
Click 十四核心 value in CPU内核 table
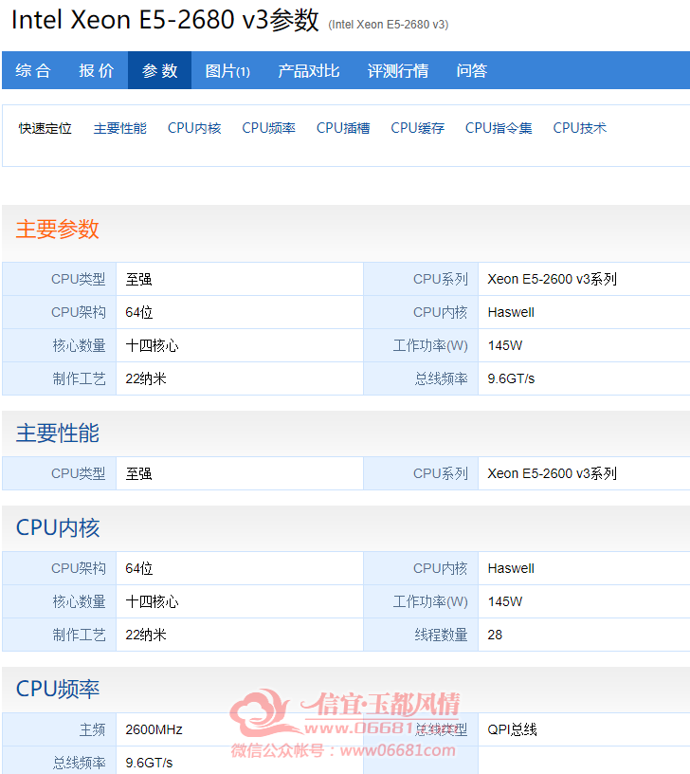pos(152,601)
